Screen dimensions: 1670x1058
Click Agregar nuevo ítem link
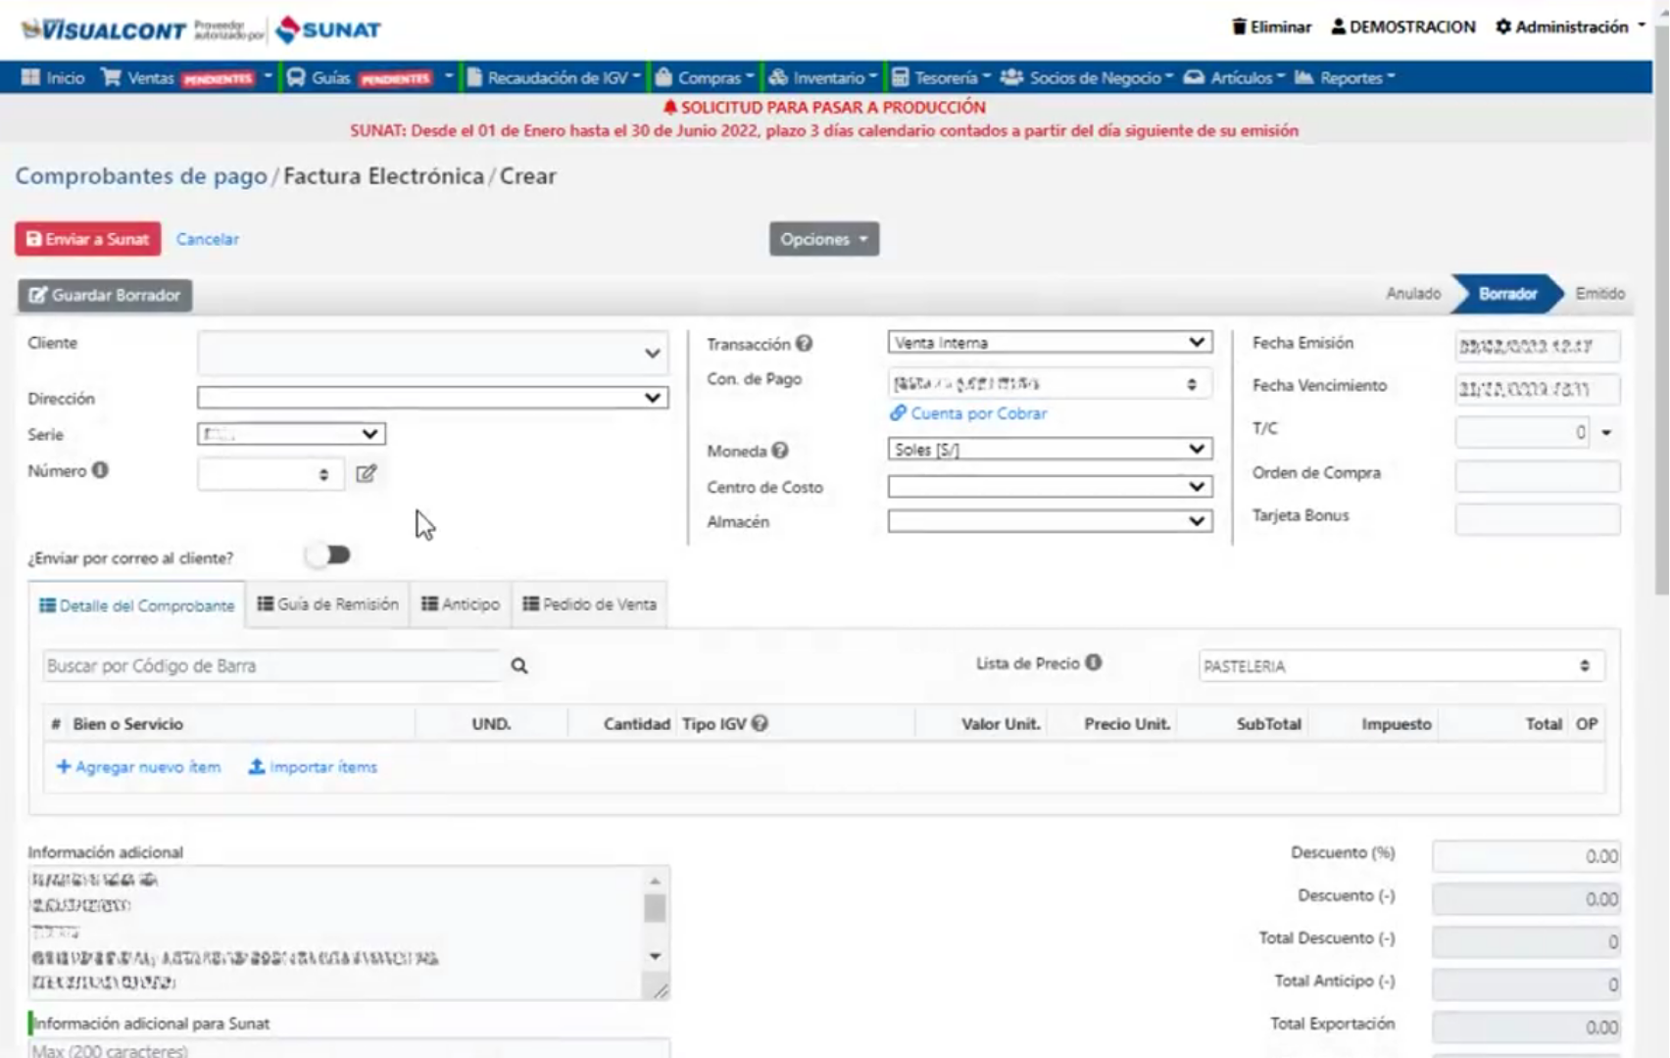click(x=138, y=767)
